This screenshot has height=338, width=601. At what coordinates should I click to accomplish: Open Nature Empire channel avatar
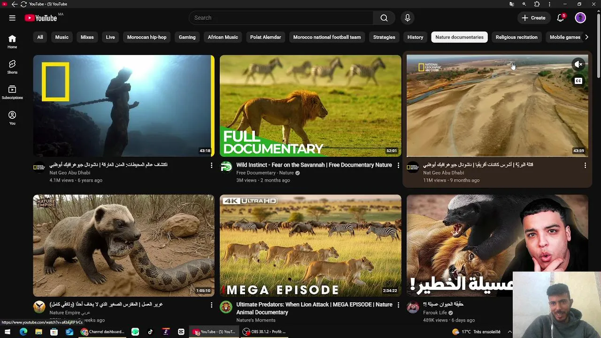pyautogui.click(x=39, y=307)
